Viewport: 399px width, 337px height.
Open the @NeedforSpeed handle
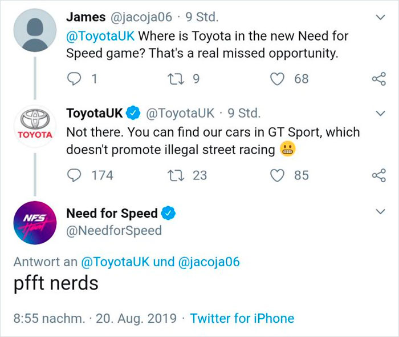point(114,231)
